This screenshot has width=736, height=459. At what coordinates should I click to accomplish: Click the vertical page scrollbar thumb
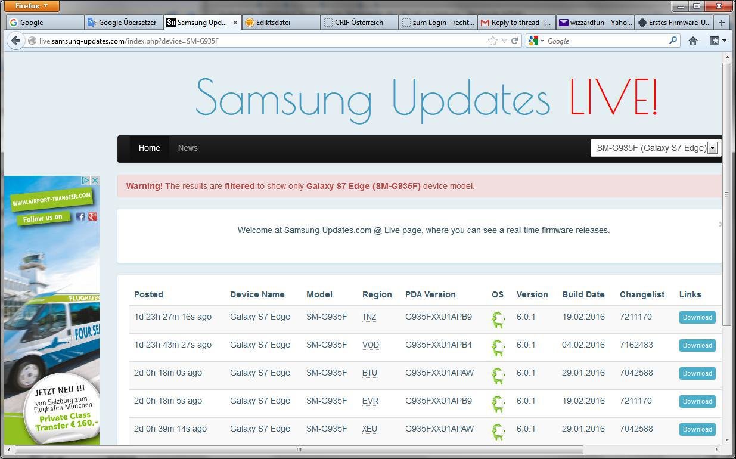(726, 194)
